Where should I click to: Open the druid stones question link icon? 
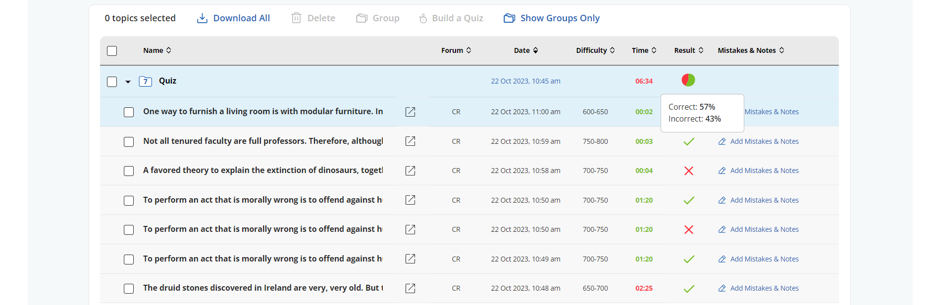(x=410, y=288)
